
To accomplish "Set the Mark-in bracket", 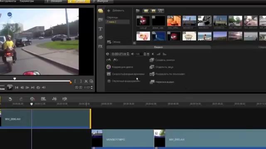I will 75,81.
